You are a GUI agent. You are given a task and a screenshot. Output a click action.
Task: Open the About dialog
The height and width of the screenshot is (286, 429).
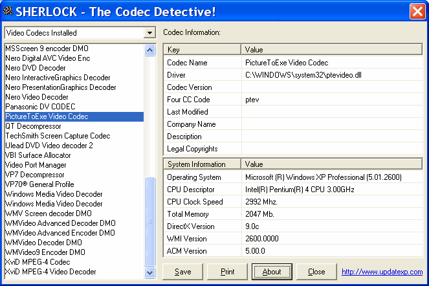(x=272, y=272)
